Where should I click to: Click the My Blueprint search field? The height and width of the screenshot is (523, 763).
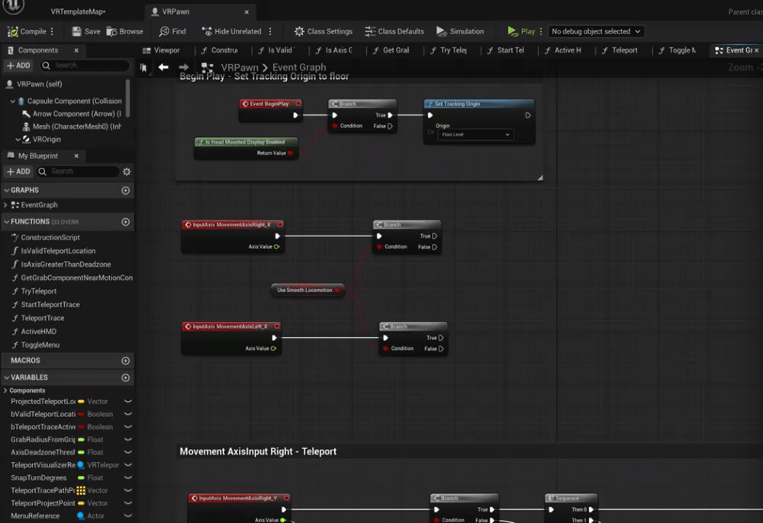[x=78, y=171]
